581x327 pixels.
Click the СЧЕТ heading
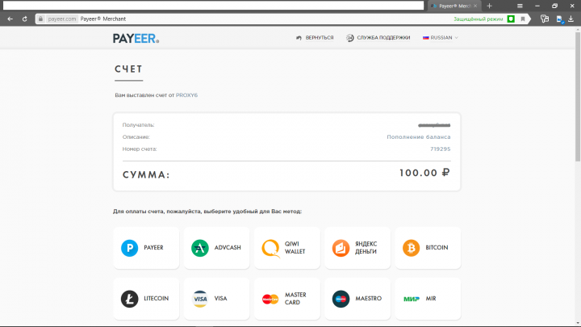coord(128,69)
